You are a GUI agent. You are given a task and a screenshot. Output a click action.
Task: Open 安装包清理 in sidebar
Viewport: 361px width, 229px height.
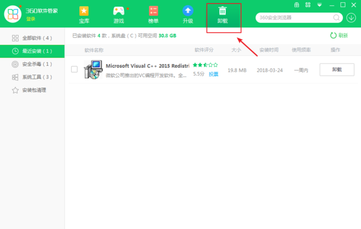(32, 90)
